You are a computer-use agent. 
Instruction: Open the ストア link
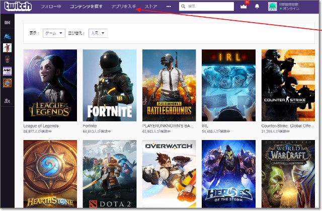pyautogui.click(x=151, y=7)
